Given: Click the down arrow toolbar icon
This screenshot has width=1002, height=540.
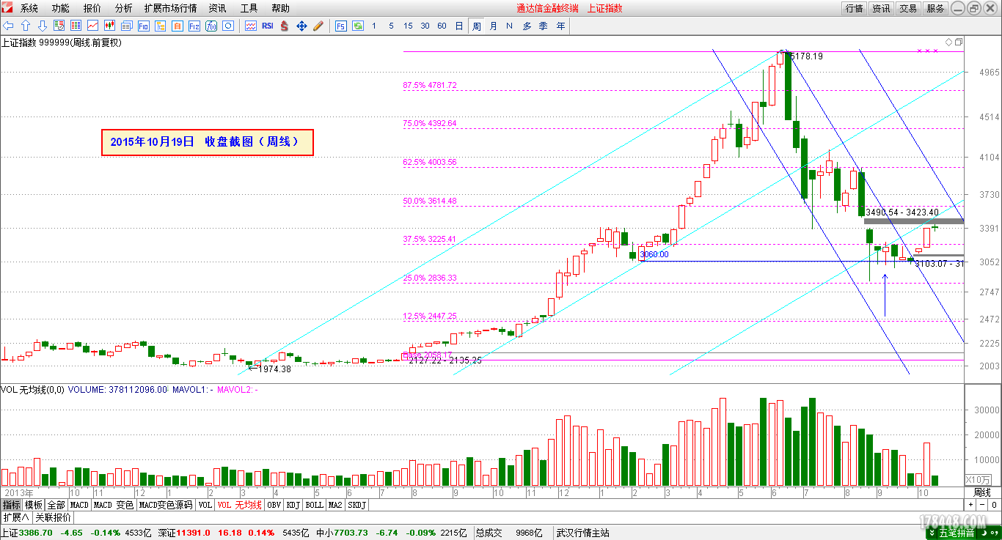Looking at the screenshot, I should point(43,26).
